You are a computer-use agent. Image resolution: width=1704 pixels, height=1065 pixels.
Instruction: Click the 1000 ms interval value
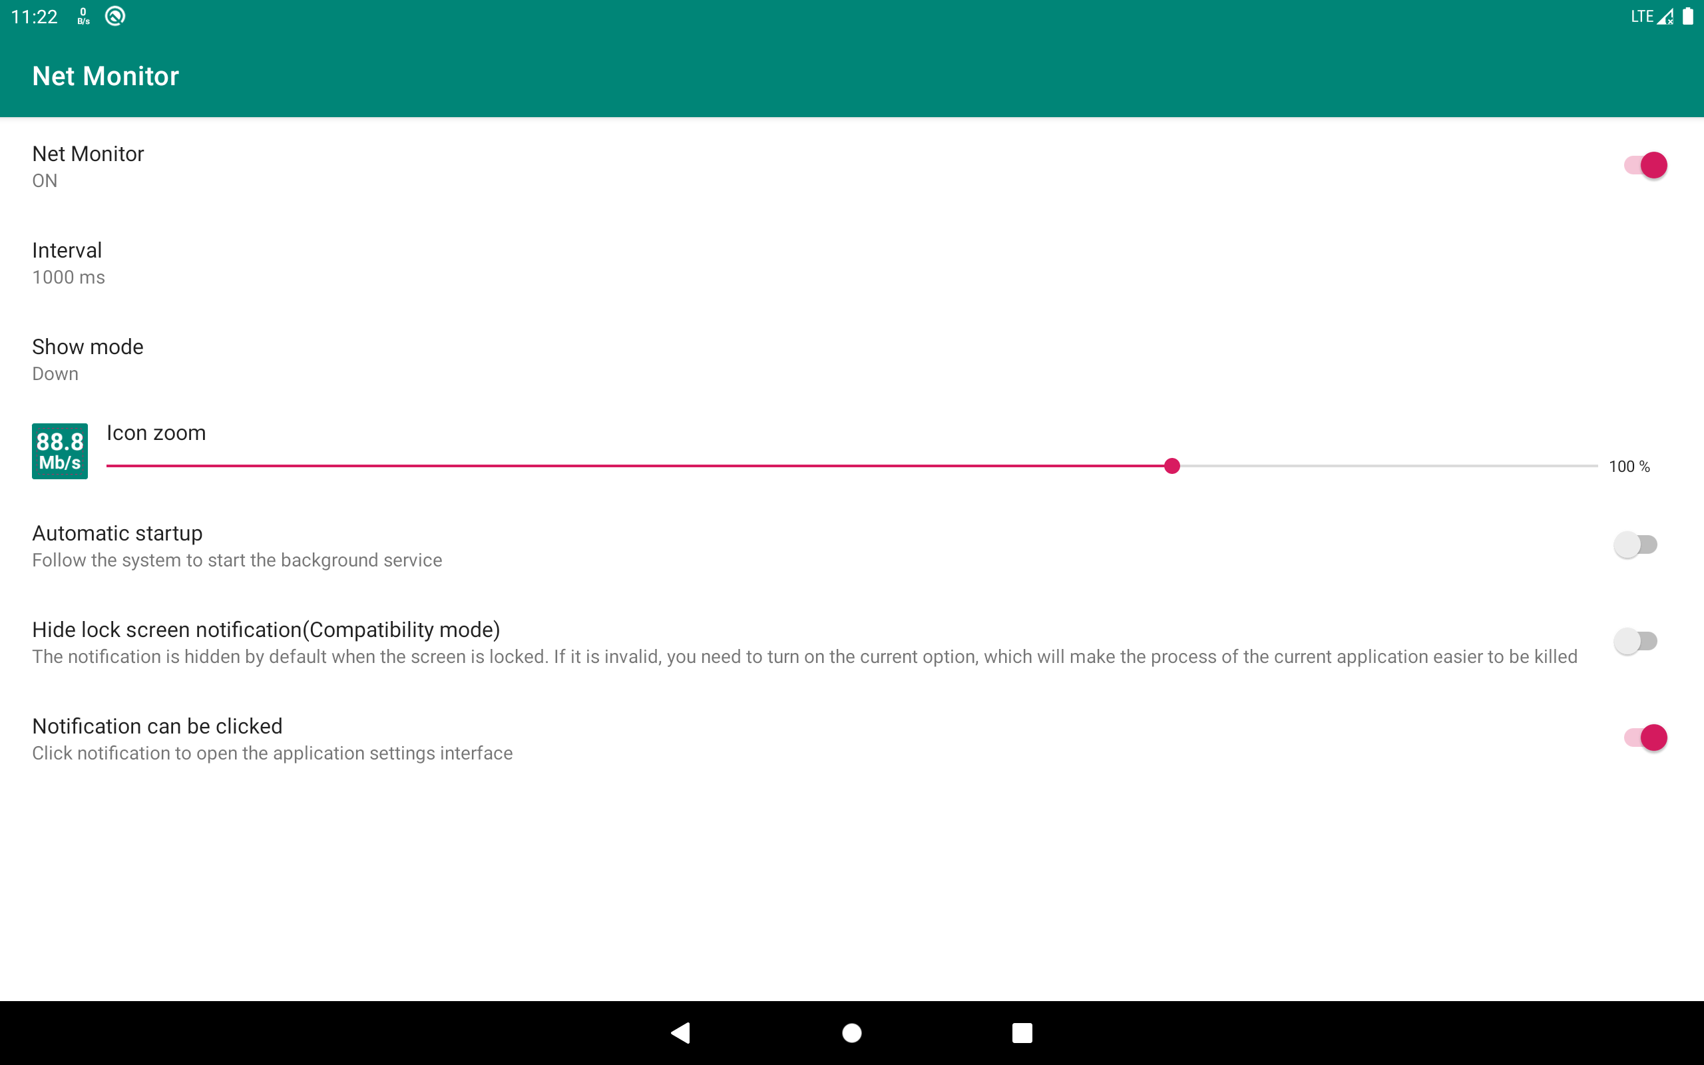click(69, 278)
